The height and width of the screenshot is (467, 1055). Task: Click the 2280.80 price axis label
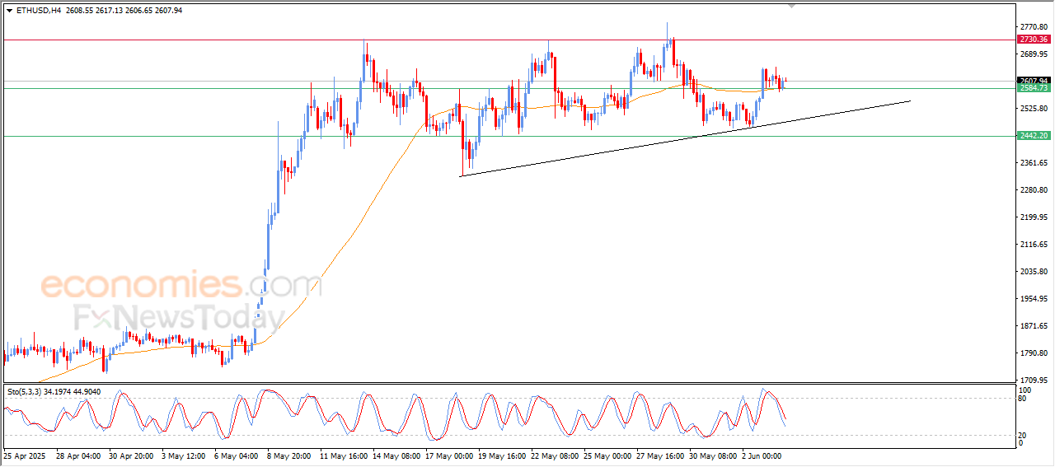coord(1033,190)
